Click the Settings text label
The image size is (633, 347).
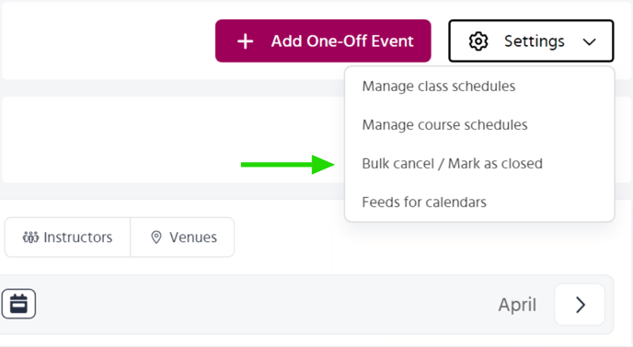point(534,41)
